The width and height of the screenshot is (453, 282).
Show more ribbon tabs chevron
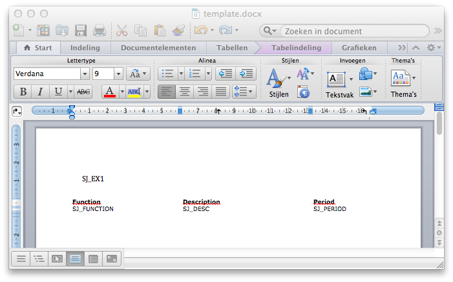coord(401,48)
